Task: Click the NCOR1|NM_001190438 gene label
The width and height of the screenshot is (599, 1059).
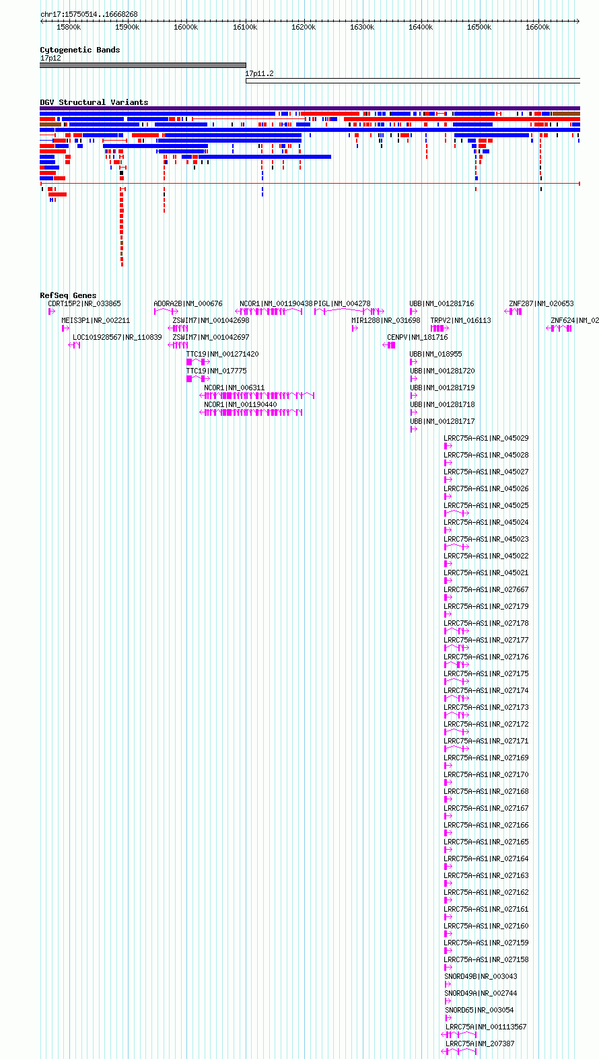Action: (276, 303)
